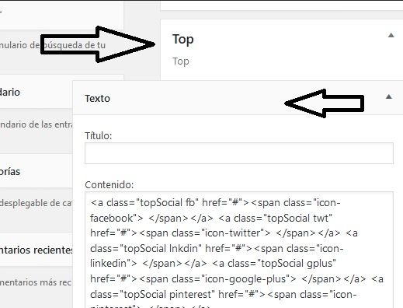This screenshot has width=403, height=308.
Task: Collapse the Top widget area triangle
Action: point(391,35)
